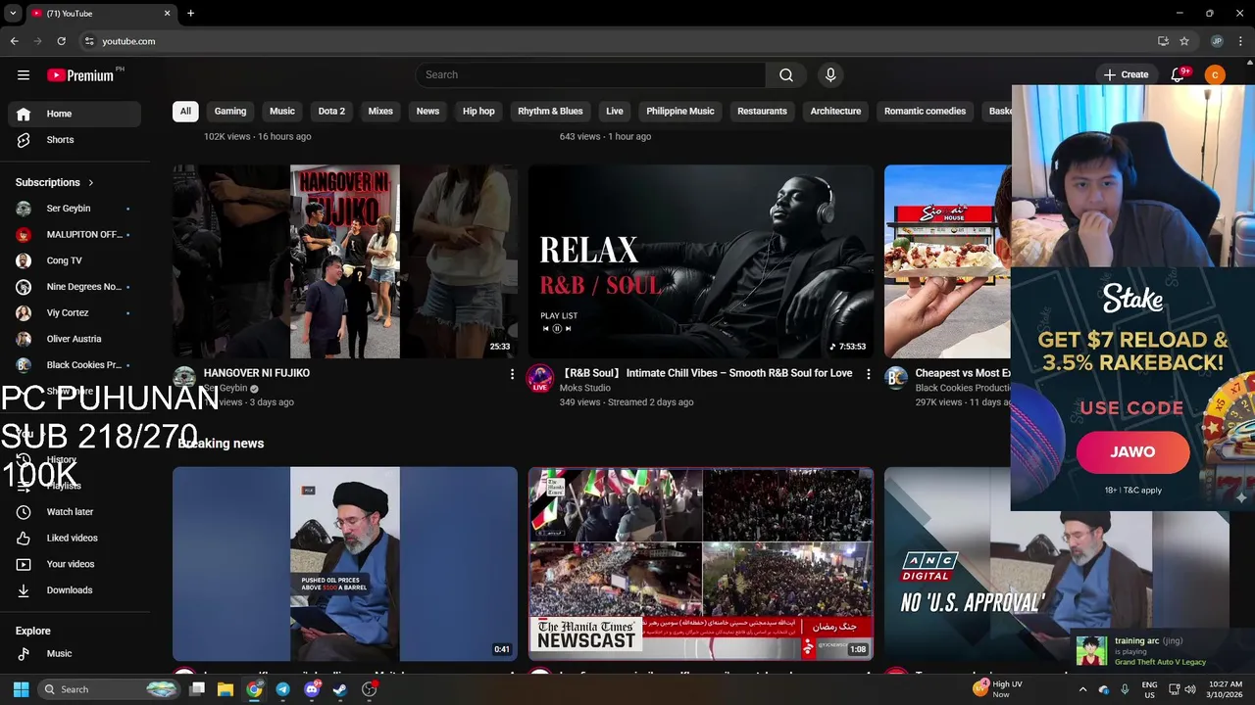Viewport: 1255px width, 705px height.
Task: Open the YouTube hamburger guide menu
Action: [x=24, y=74]
